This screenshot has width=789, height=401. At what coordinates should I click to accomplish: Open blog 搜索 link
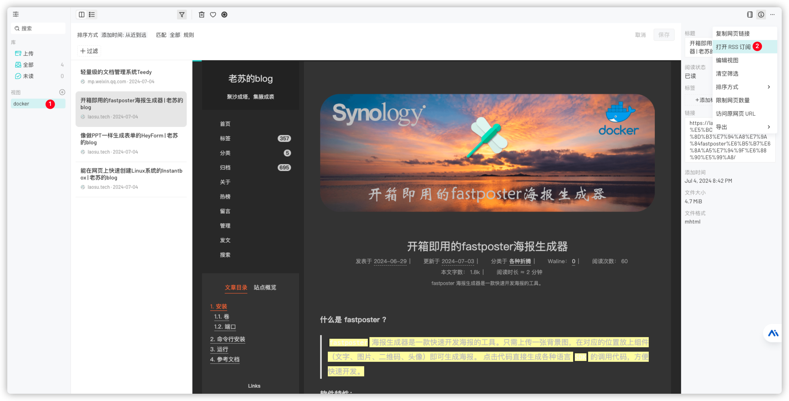click(225, 255)
